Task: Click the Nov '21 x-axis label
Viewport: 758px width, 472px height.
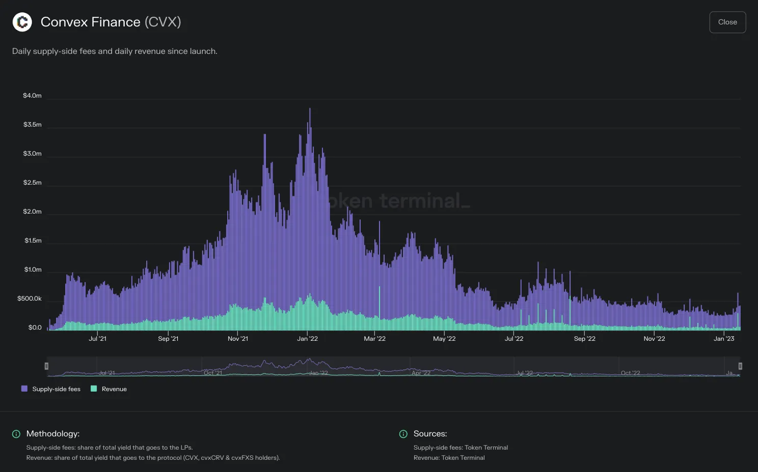Action: (x=238, y=339)
